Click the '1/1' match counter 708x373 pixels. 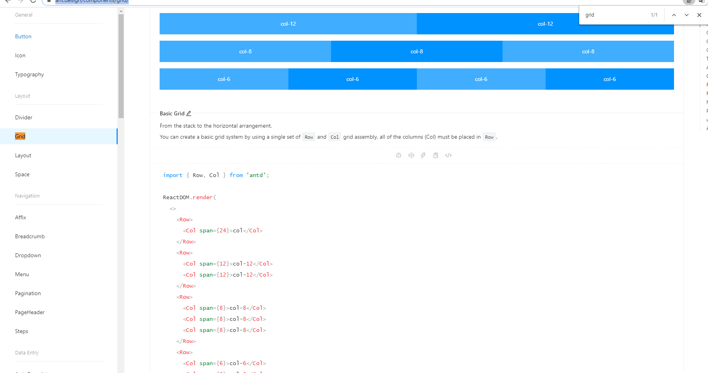pos(654,15)
